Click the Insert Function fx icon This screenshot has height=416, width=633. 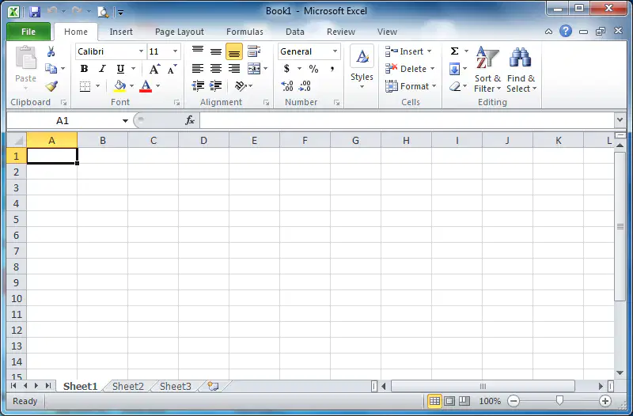click(190, 120)
